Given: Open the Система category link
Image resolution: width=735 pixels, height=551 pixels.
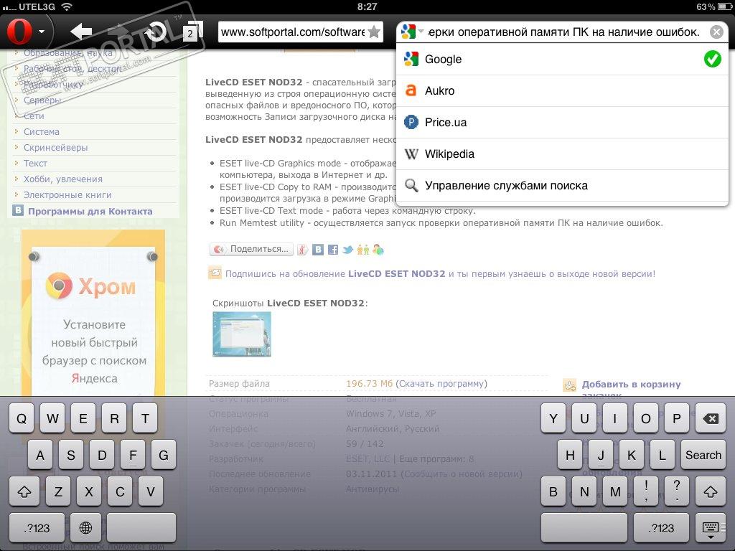Looking at the screenshot, I should [x=41, y=132].
